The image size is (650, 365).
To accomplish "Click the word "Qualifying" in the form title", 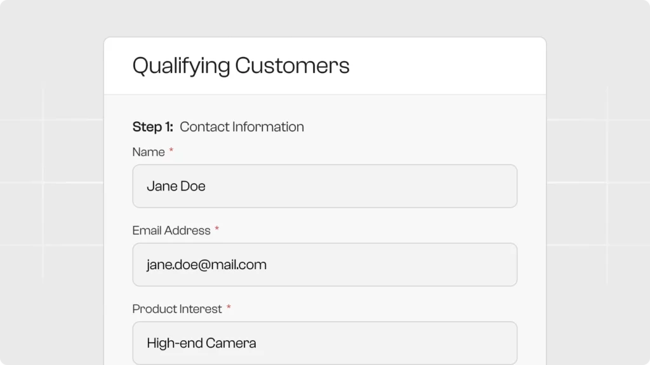I will pyautogui.click(x=181, y=66).
